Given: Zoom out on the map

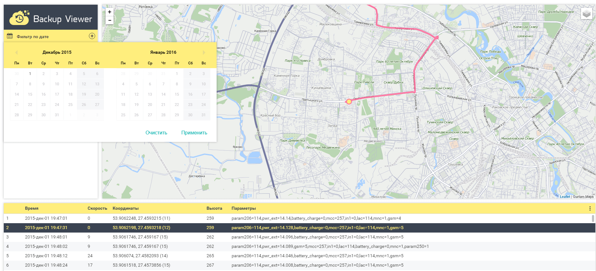Looking at the screenshot, I should (110, 20).
